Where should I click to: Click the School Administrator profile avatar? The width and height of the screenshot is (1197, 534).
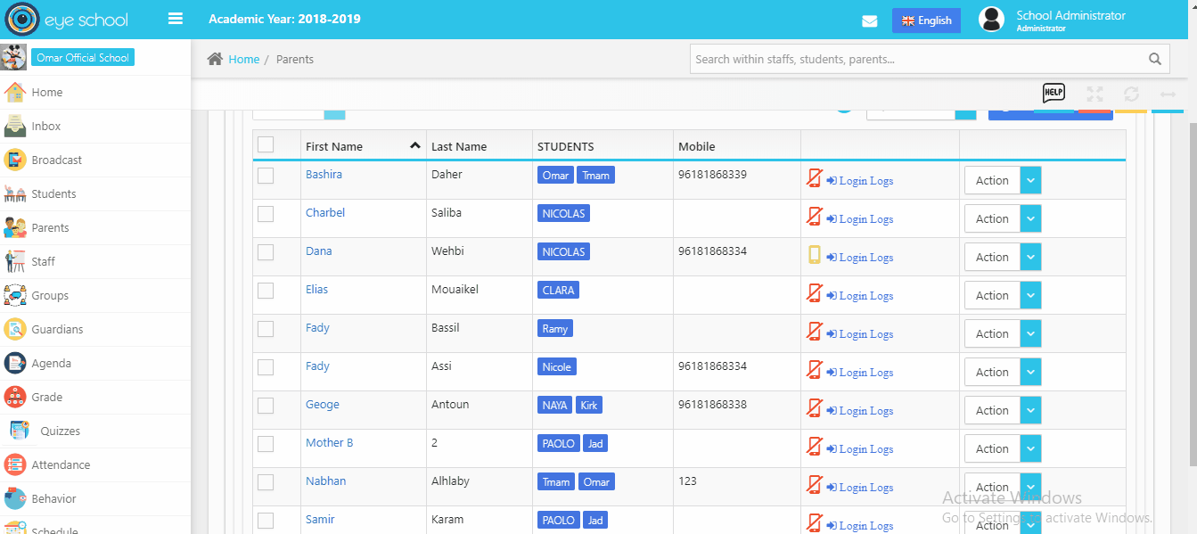pyautogui.click(x=991, y=20)
